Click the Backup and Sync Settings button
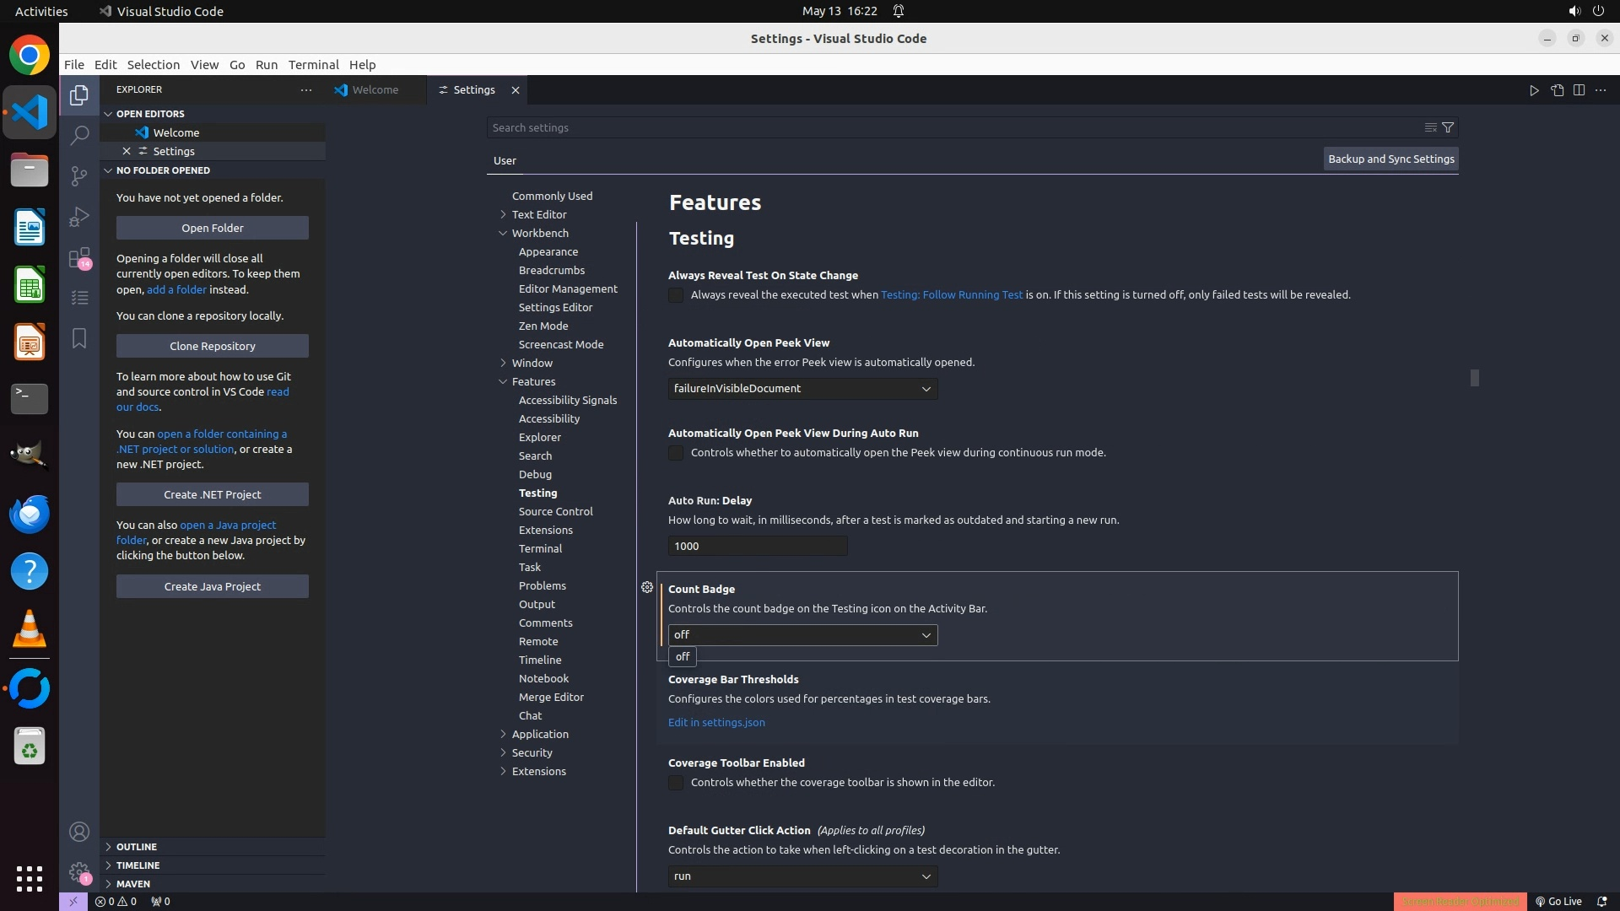Image resolution: width=1620 pixels, height=911 pixels. (1390, 159)
